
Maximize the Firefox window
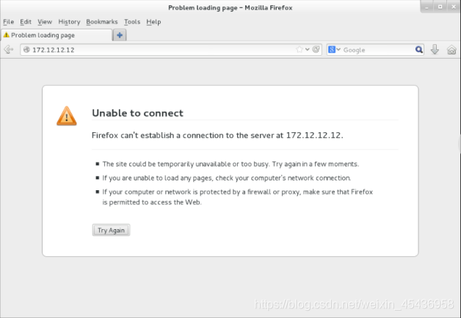(x=440, y=7)
